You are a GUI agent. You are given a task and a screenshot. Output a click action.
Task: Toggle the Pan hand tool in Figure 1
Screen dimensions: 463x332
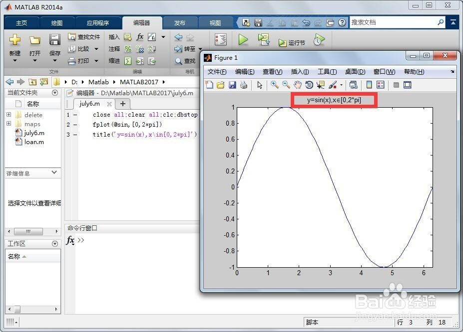tap(298, 85)
